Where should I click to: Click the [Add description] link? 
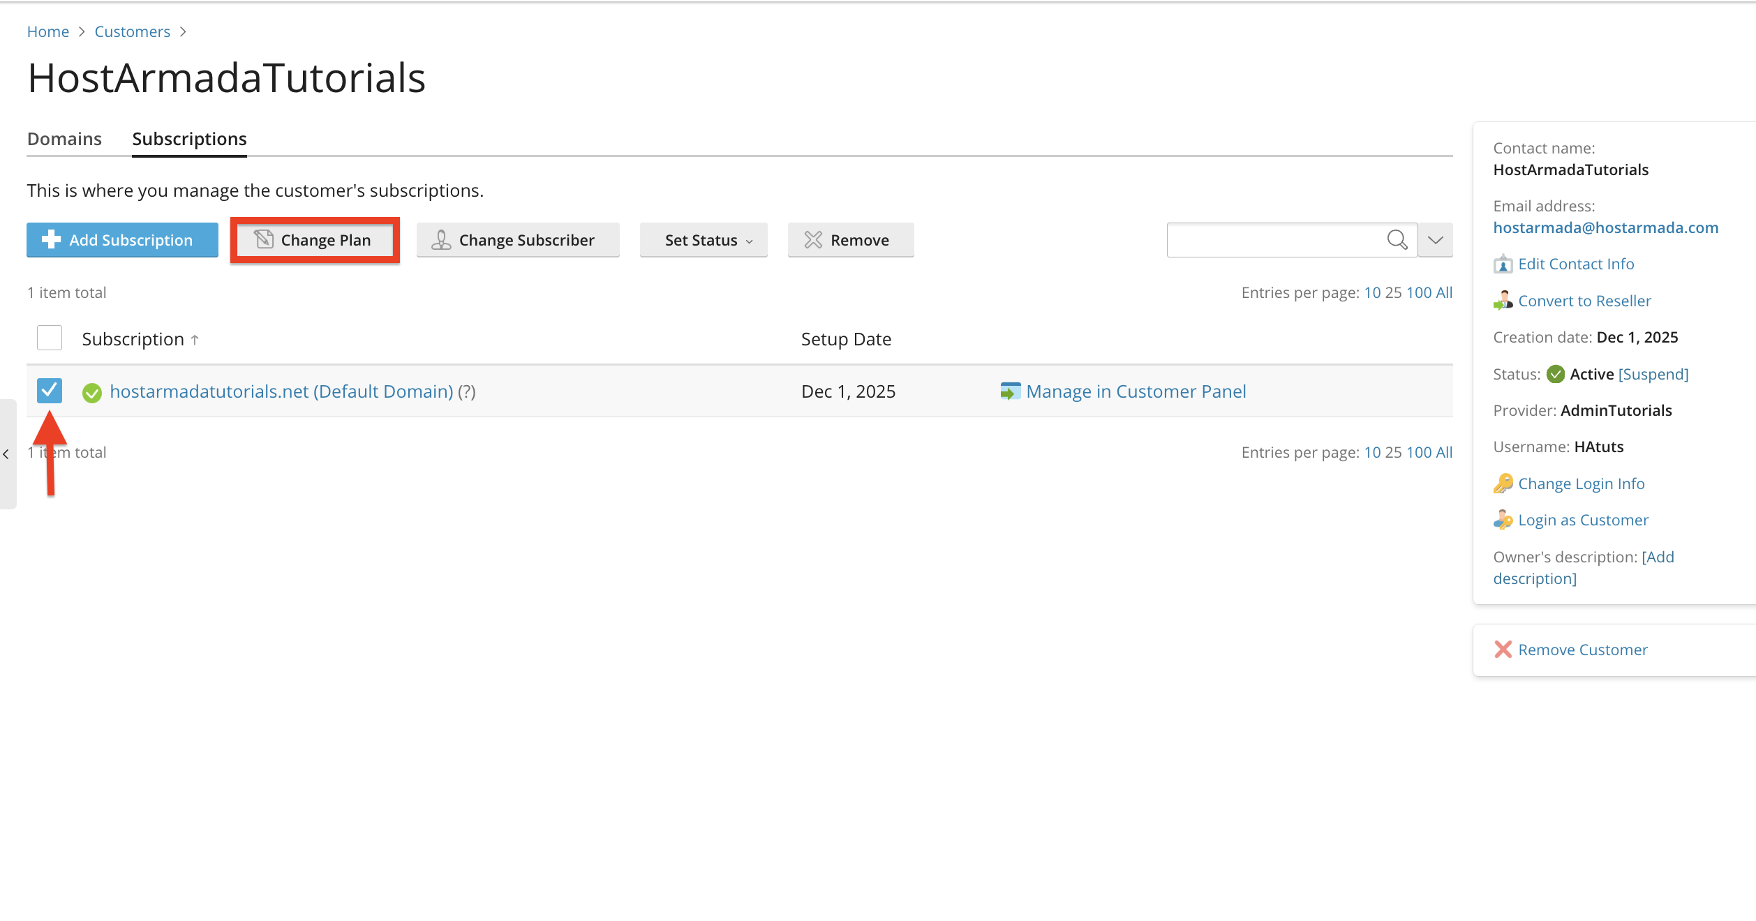(x=1584, y=568)
